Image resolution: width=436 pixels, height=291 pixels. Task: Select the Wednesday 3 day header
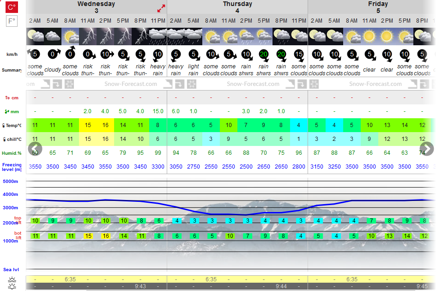(x=96, y=7)
